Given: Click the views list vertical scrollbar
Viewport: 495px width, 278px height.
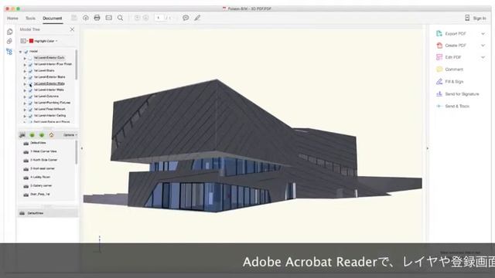Looking at the screenshot, I should tap(76, 152).
